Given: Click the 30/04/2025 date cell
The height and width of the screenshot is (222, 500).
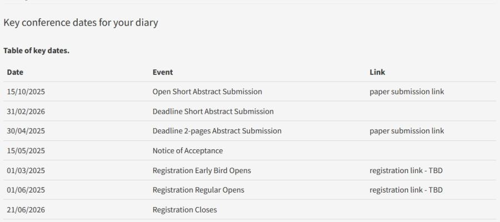Looking at the screenshot, I should [x=26, y=131].
